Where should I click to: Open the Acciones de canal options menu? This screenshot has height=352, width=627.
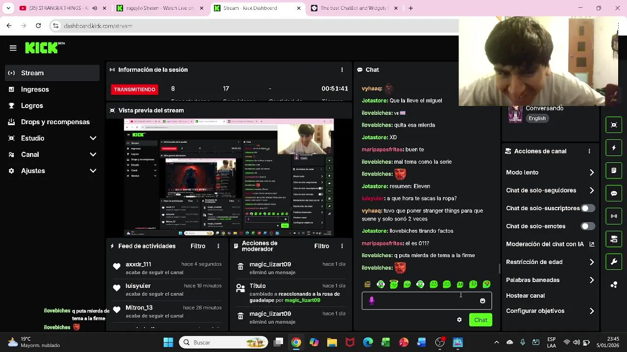[589, 152]
